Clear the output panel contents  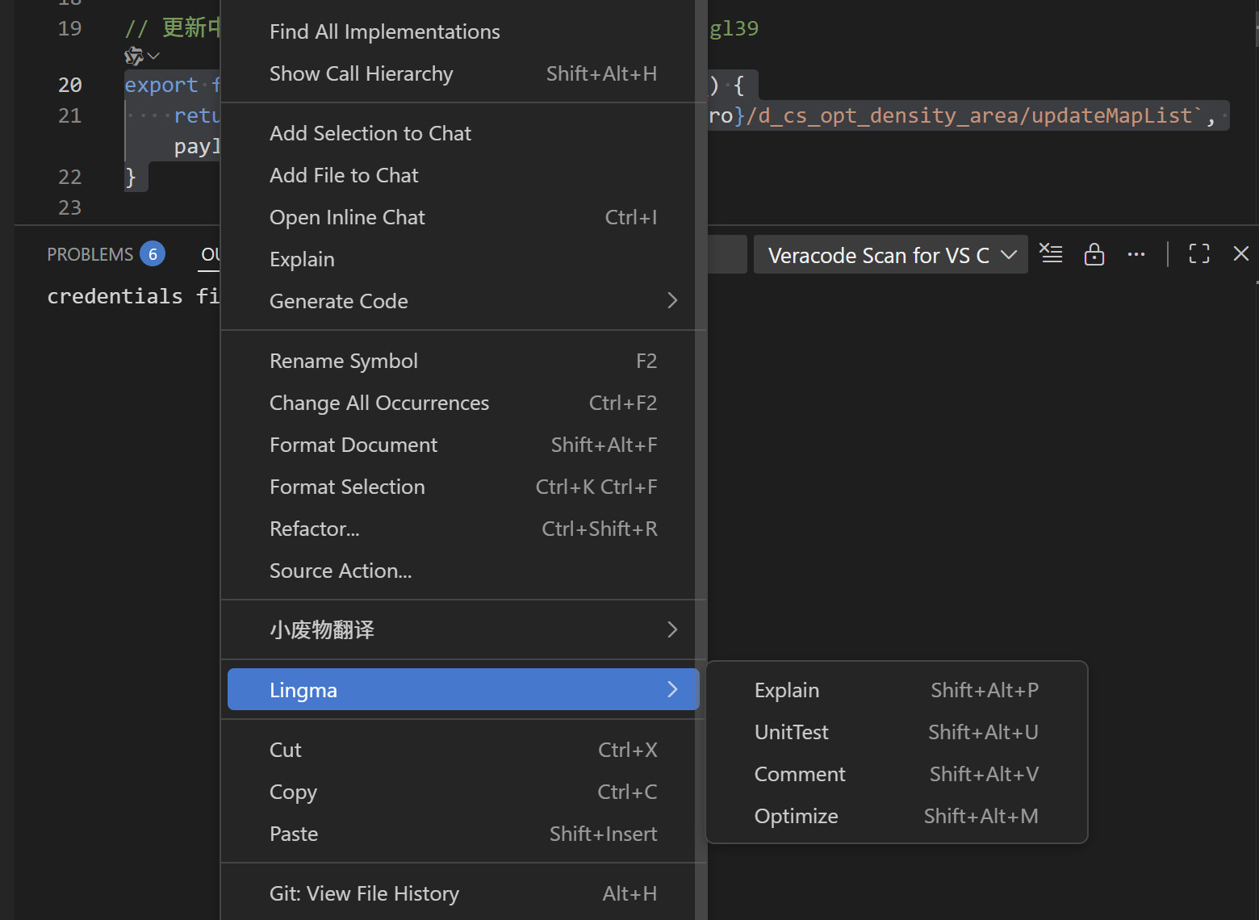tap(1051, 253)
